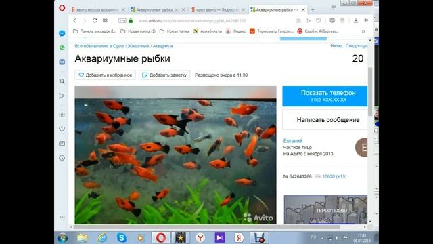Open the volume icon in system tray
The image size is (433, 244).
[337, 238]
